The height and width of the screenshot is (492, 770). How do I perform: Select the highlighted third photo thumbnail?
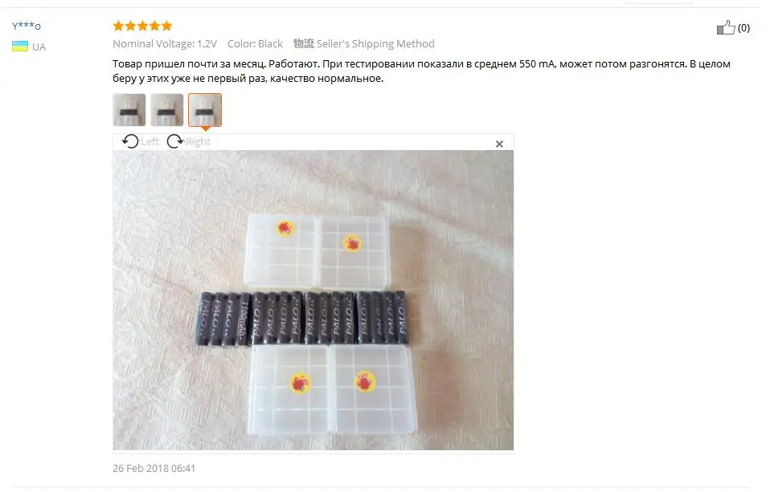[205, 110]
